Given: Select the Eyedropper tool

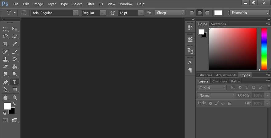Looking at the screenshot, I should [x=15, y=44].
